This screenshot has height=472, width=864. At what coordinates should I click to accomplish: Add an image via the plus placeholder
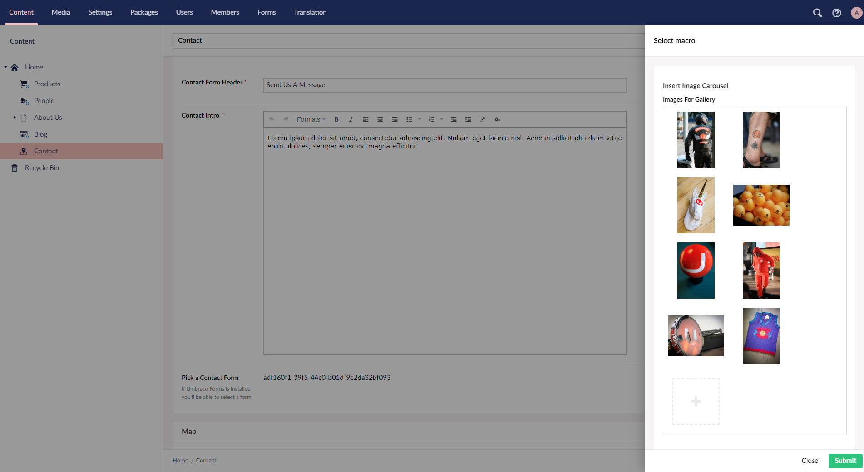click(x=696, y=401)
